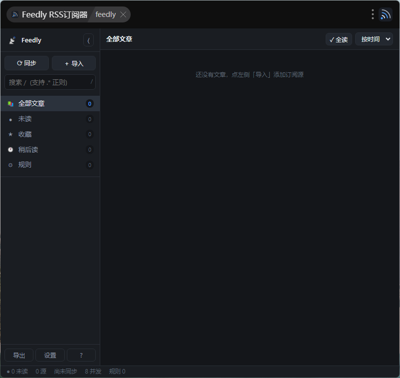Viewport: 400px width, 378px height.
Task: Click the RSS icon in the top-right corner
Action: coord(386,14)
